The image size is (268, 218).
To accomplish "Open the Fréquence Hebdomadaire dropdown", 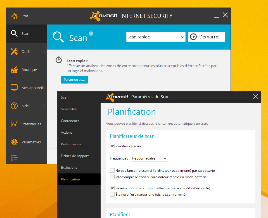I will pos(150,158).
